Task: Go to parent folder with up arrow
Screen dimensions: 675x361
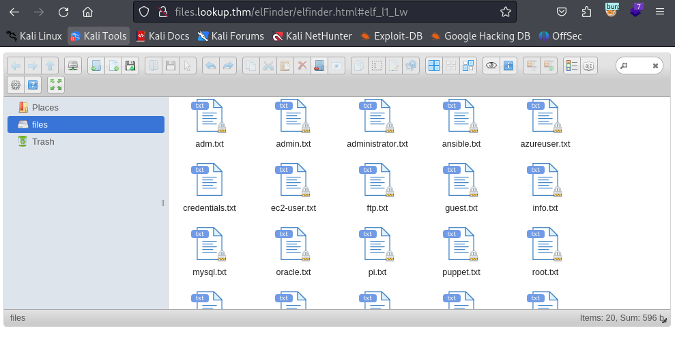Action: pos(50,66)
